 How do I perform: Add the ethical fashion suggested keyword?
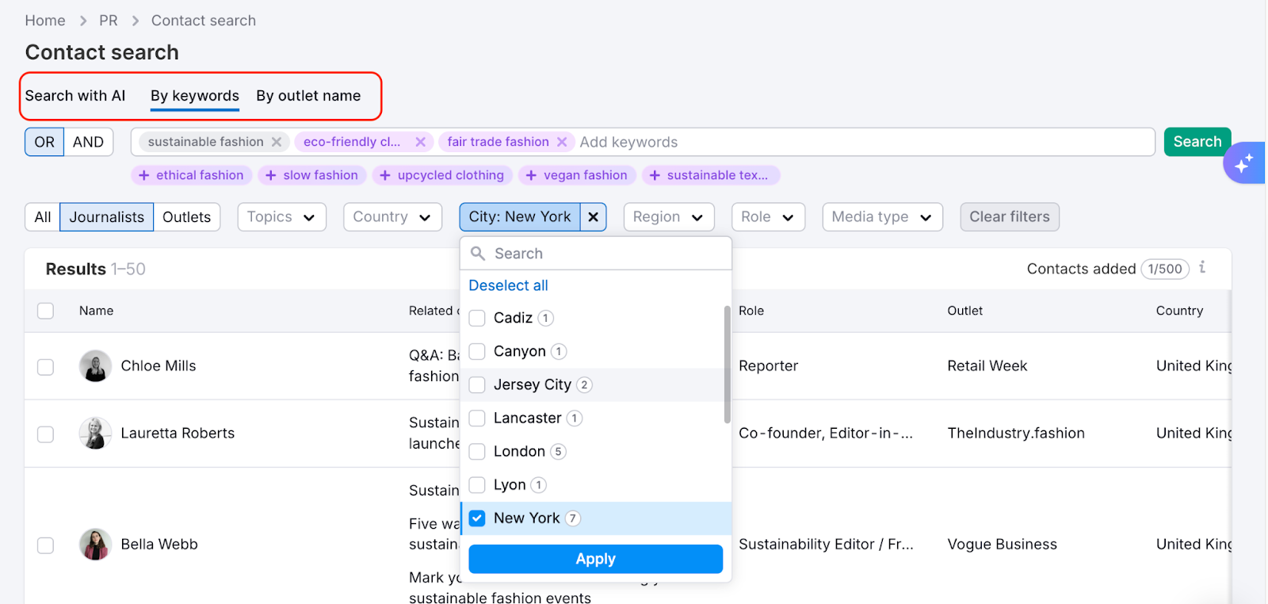coord(191,175)
